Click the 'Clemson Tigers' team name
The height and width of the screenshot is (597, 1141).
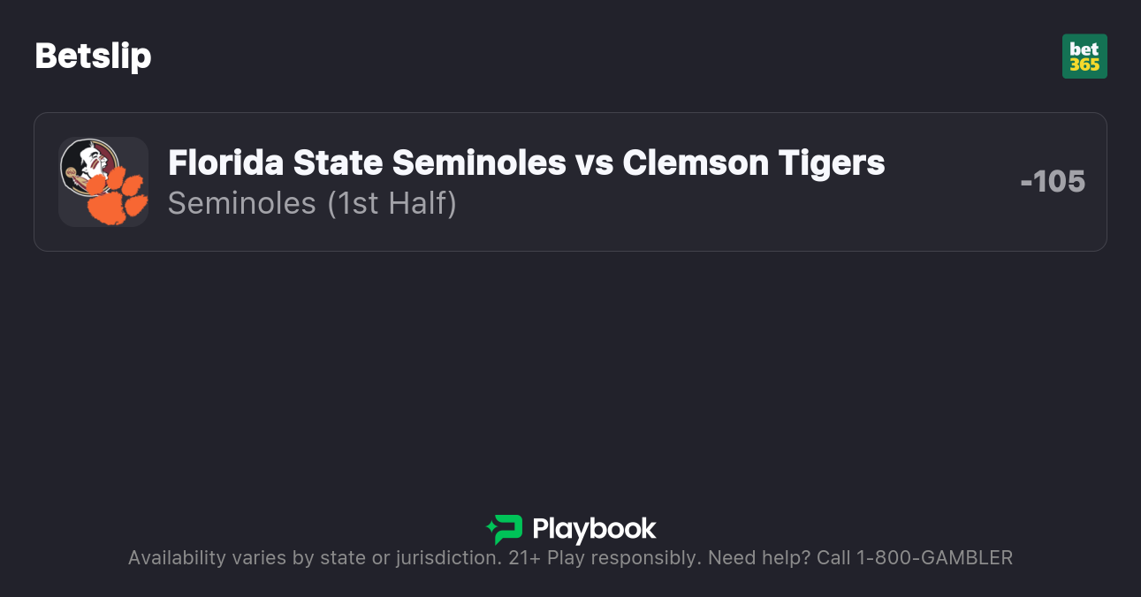(x=753, y=162)
